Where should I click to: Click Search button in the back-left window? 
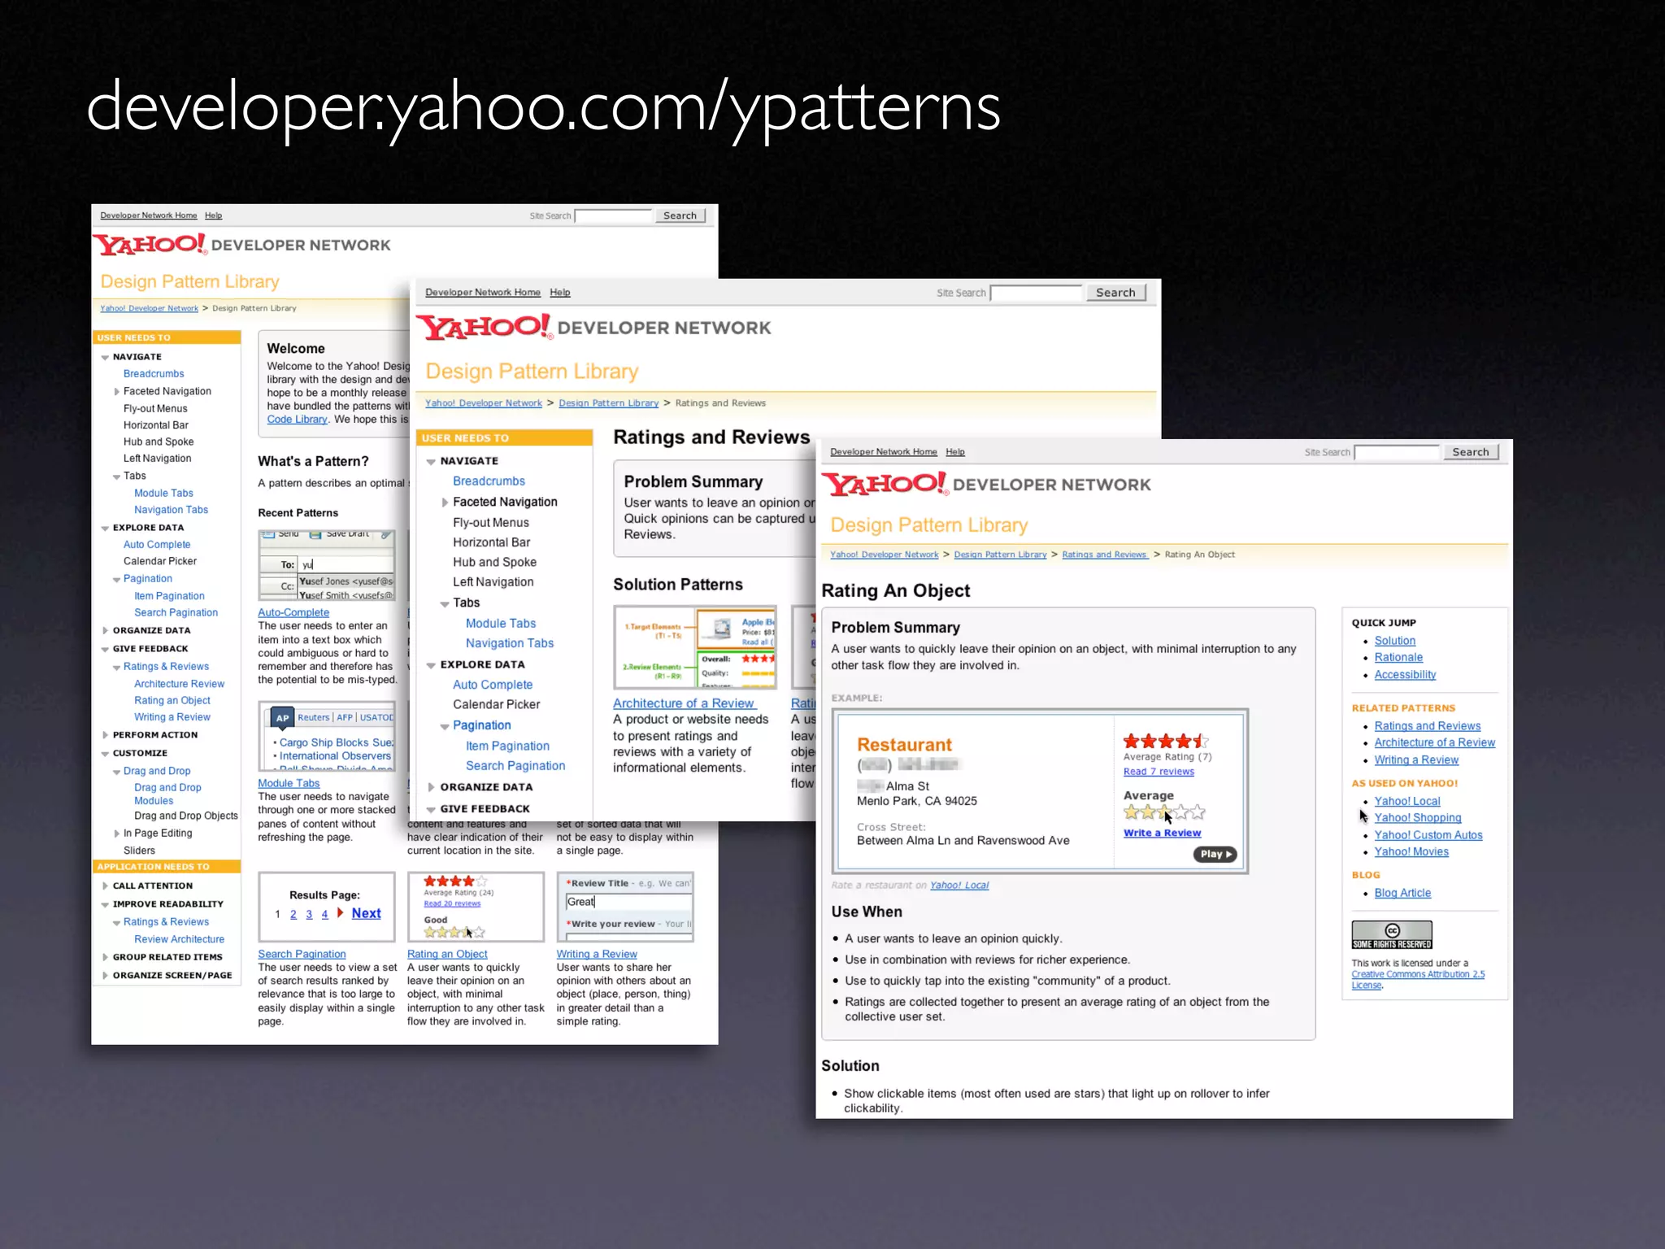tap(680, 215)
